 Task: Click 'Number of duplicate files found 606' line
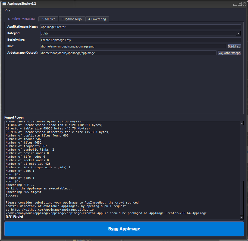[x=37, y=136]
